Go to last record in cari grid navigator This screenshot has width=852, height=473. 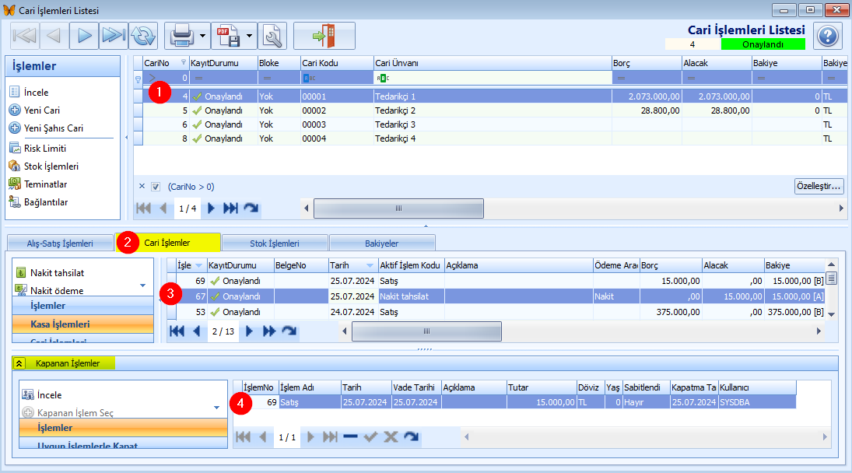click(230, 208)
